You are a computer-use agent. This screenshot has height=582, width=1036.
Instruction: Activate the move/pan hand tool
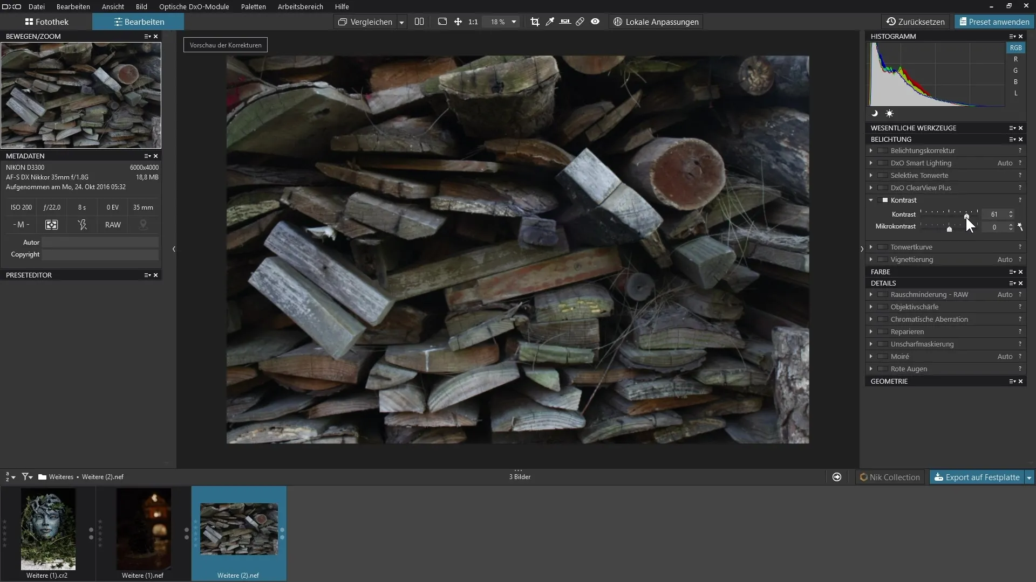point(458,22)
